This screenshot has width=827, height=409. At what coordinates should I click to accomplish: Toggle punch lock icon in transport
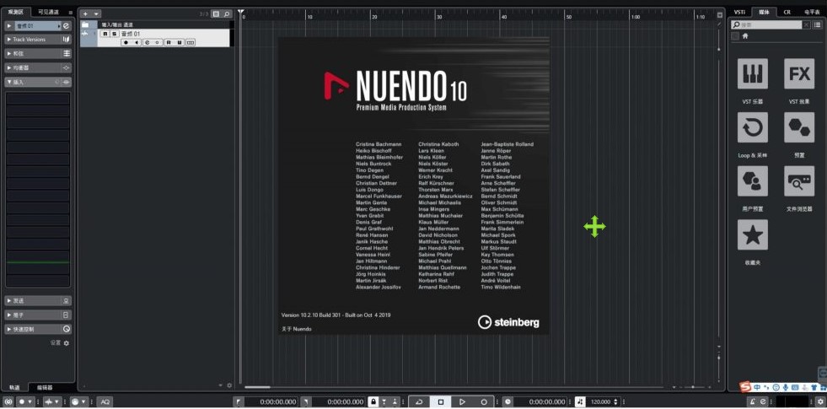click(373, 401)
